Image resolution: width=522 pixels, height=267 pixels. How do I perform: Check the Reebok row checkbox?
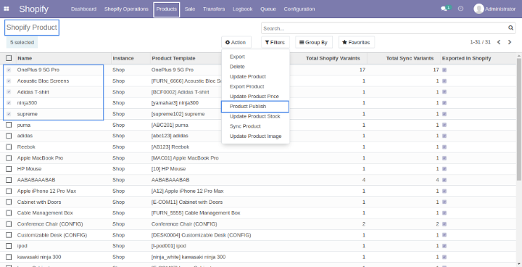tap(9, 147)
